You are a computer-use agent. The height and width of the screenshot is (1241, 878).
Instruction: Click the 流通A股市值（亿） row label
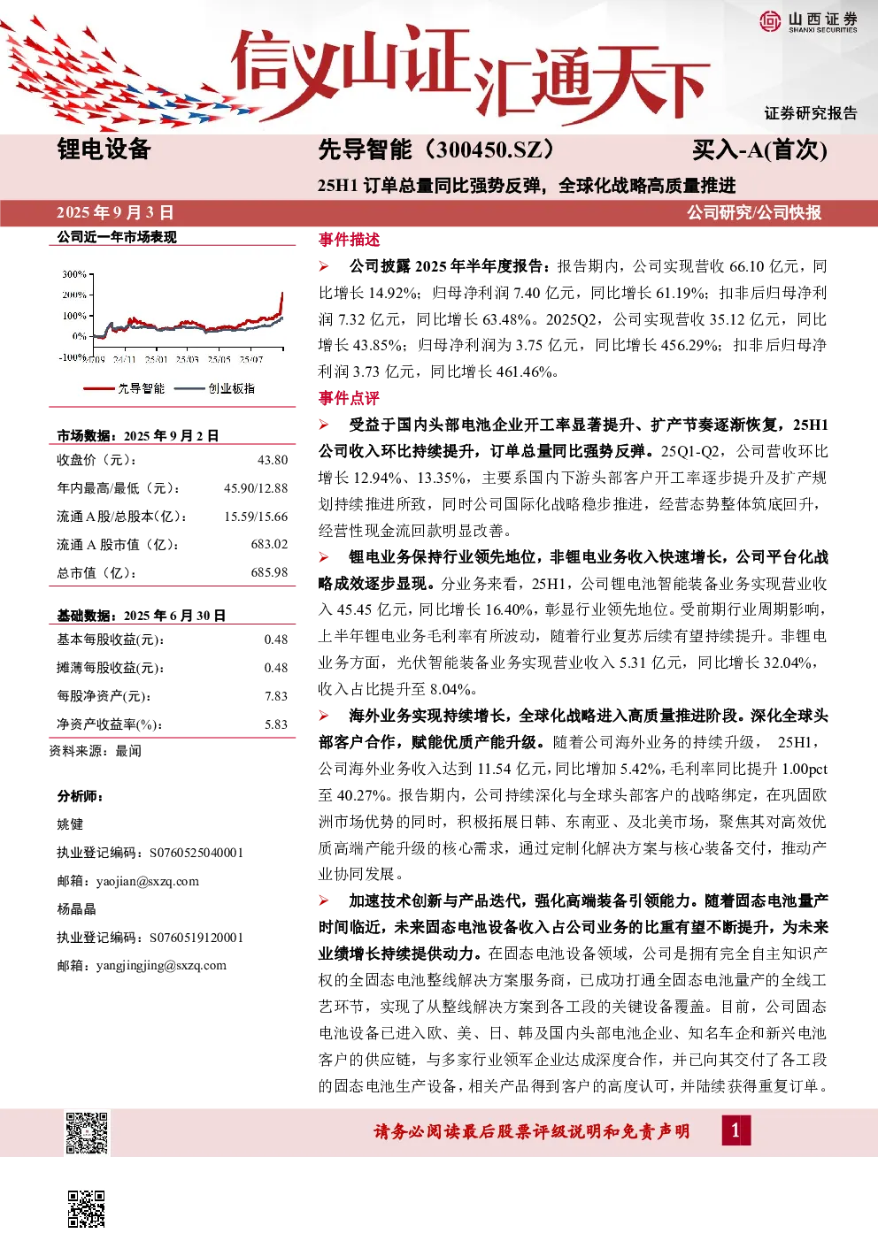click(x=118, y=545)
